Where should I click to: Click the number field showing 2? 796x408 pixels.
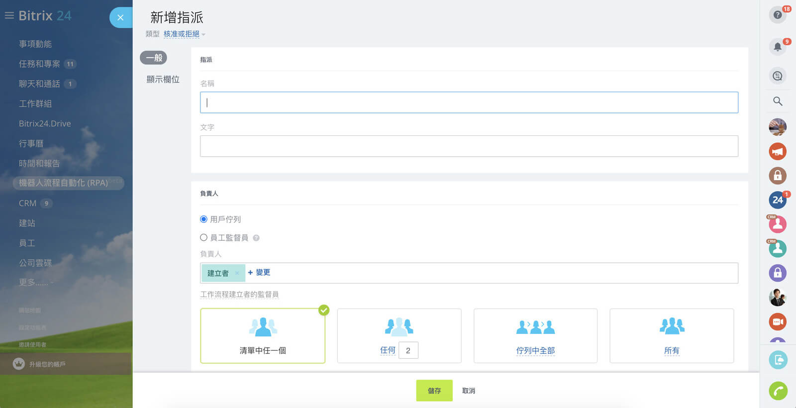pos(408,350)
